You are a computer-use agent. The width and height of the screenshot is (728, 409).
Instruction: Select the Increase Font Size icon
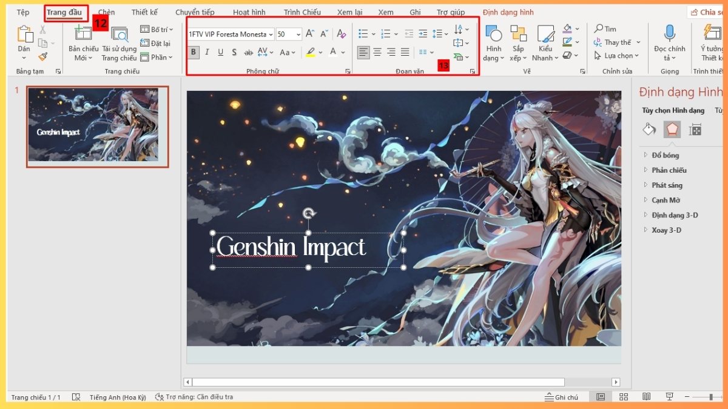pyautogui.click(x=309, y=33)
